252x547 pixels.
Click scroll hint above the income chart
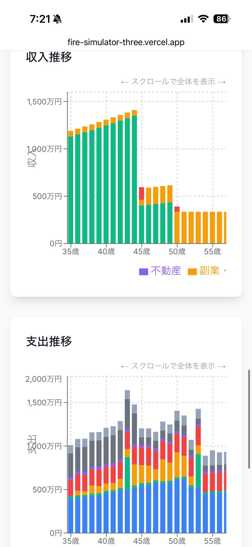coord(173,82)
